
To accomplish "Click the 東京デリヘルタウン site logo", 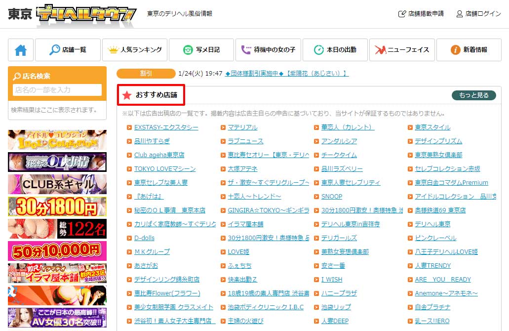I will pos(72,15).
